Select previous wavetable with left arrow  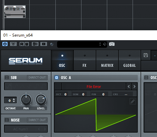tap(129, 87)
